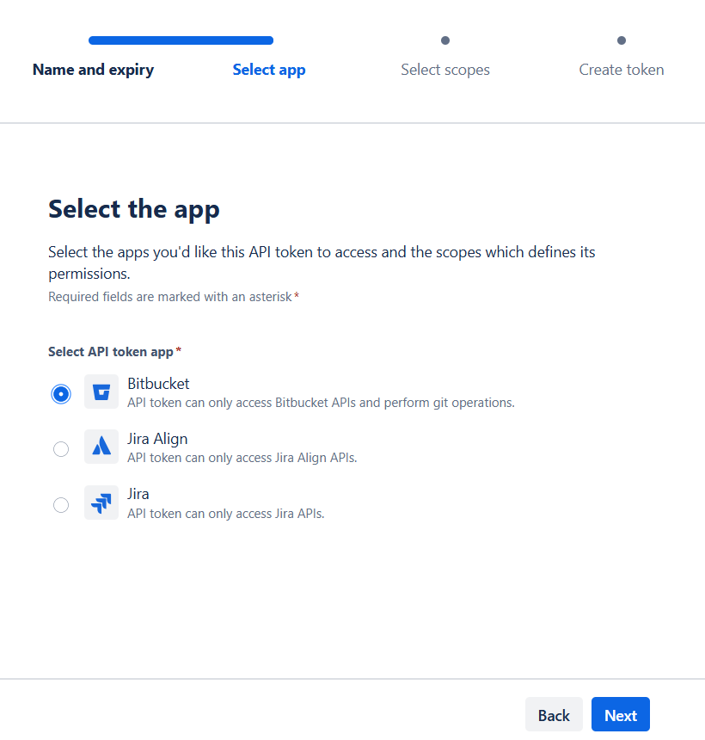Click the dot above Select scopes
The image size is (705, 740).
coord(445,40)
